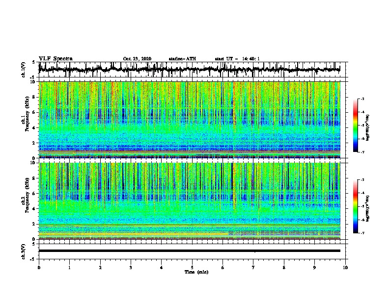Click the ch.3 flat black trace
The height and width of the screenshot is (300, 389).
pyautogui.click(x=190, y=251)
